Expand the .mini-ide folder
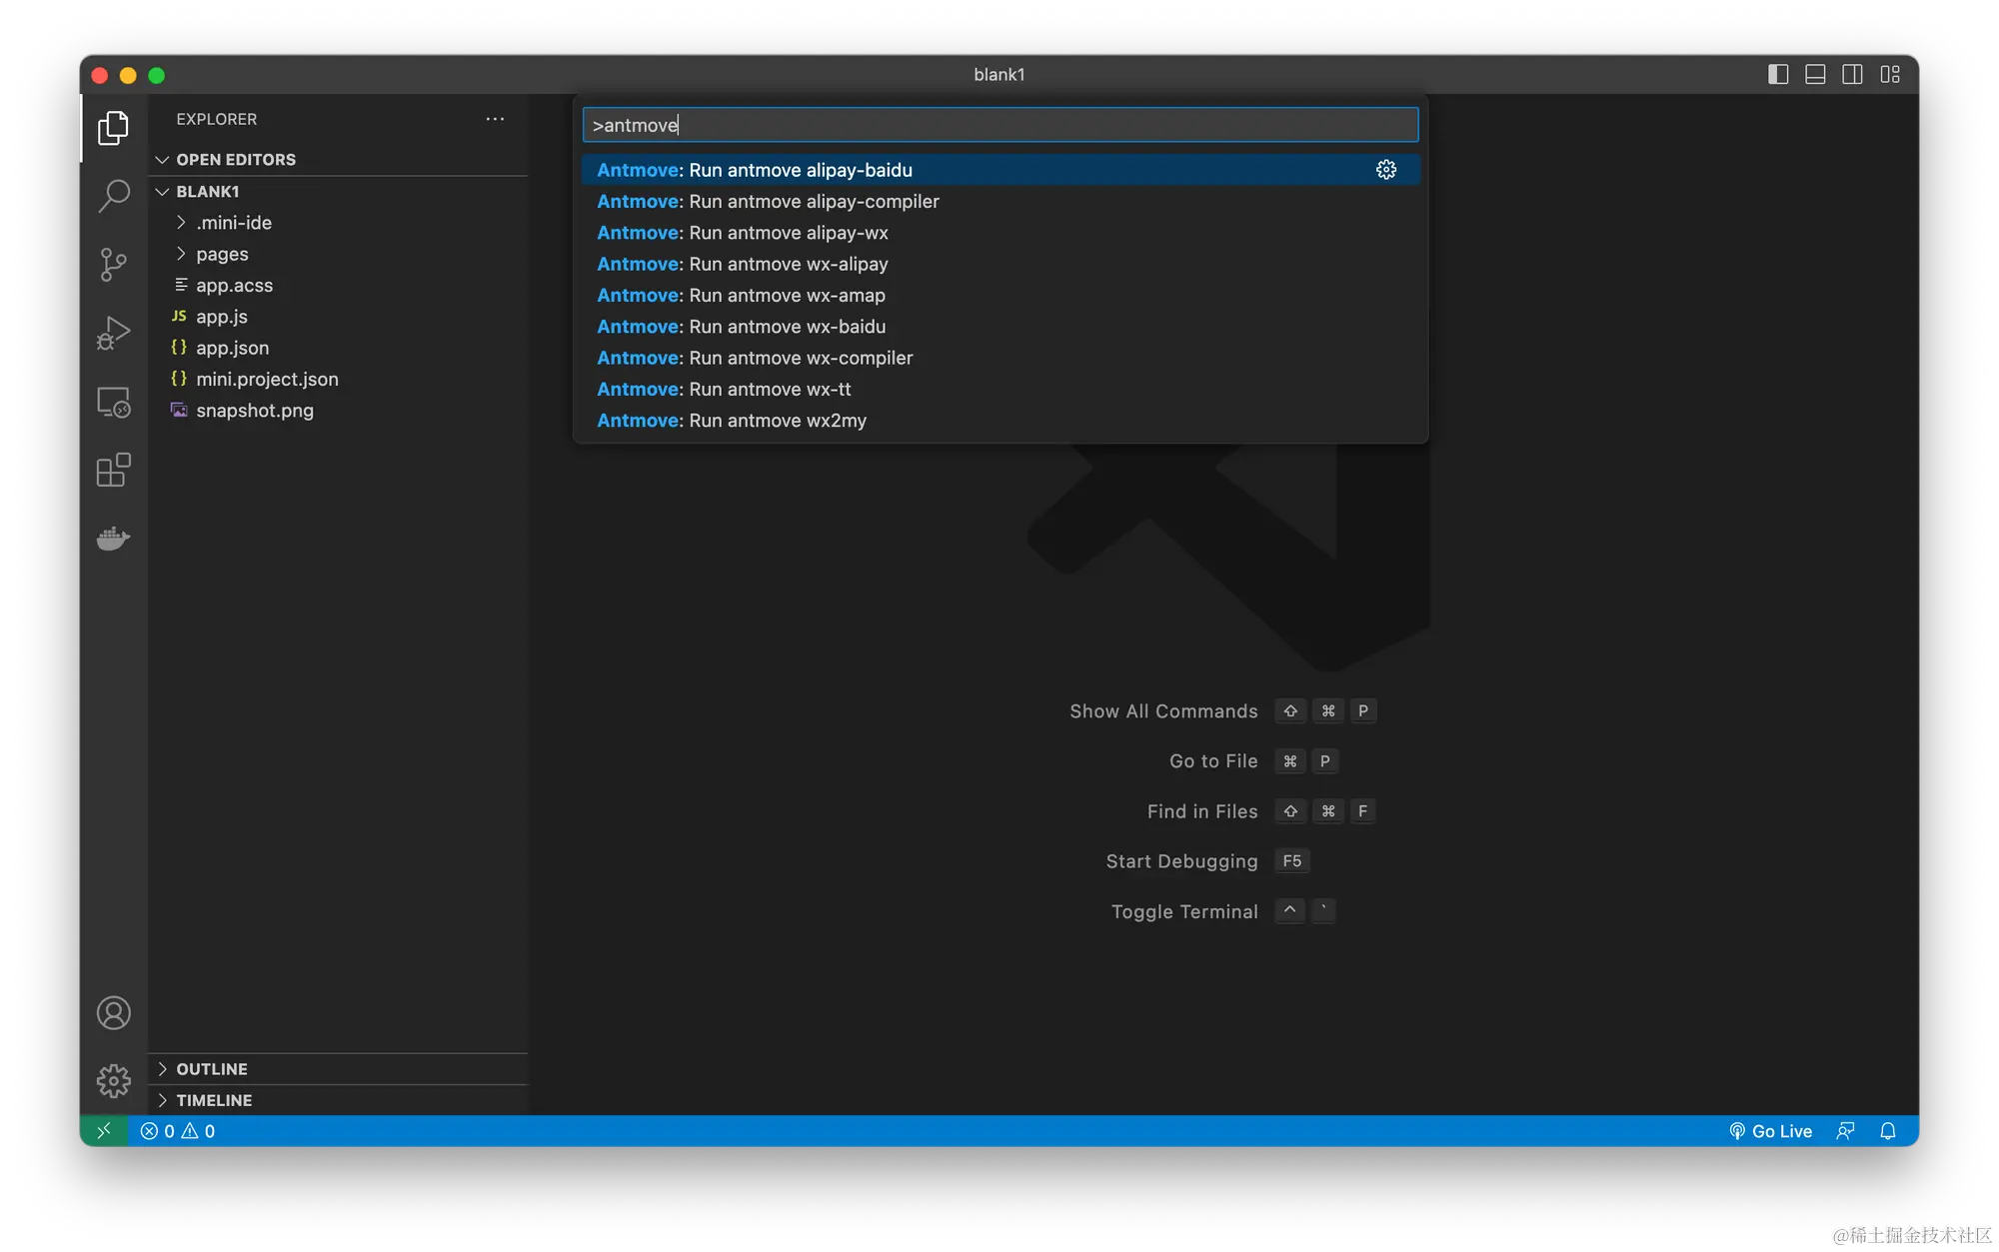The width and height of the screenshot is (1999, 1252). click(x=234, y=223)
